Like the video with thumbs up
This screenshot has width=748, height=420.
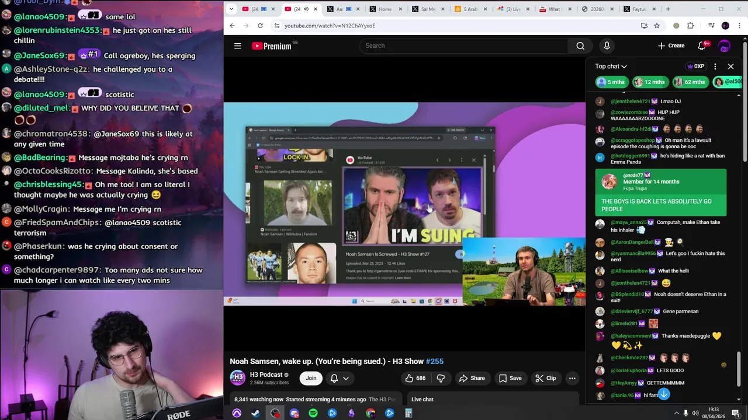tap(415, 378)
